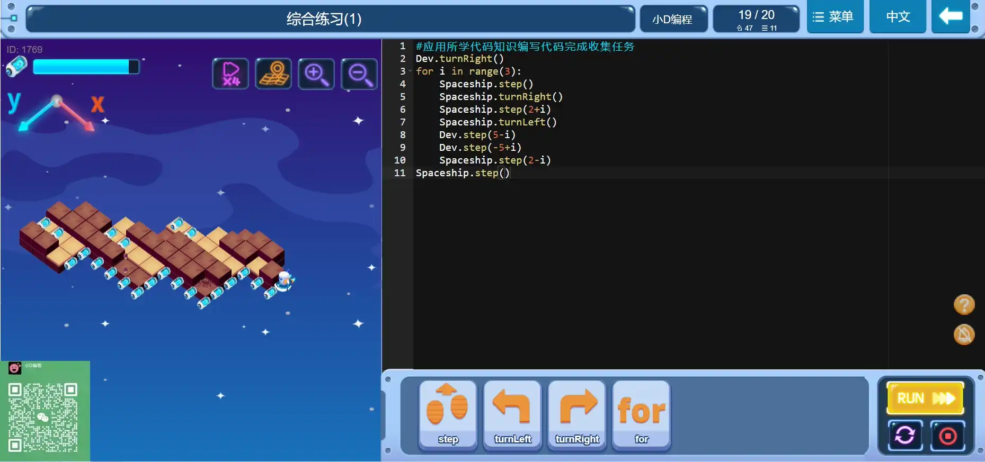Open the 小D编程 tab
The height and width of the screenshot is (462, 985).
pyautogui.click(x=672, y=20)
